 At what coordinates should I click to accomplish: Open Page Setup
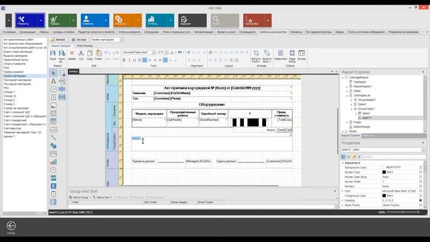pyautogui.click(x=292, y=56)
